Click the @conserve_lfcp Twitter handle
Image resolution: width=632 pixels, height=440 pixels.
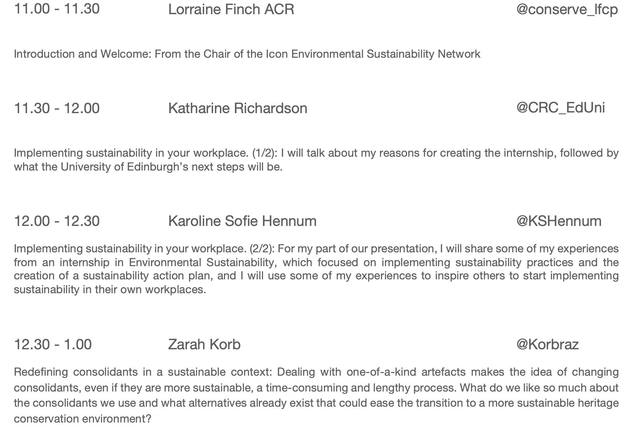(x=567, y=9)
